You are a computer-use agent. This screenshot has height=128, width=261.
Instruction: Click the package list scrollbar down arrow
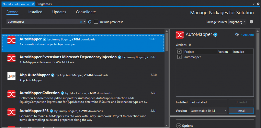[166, 125]
